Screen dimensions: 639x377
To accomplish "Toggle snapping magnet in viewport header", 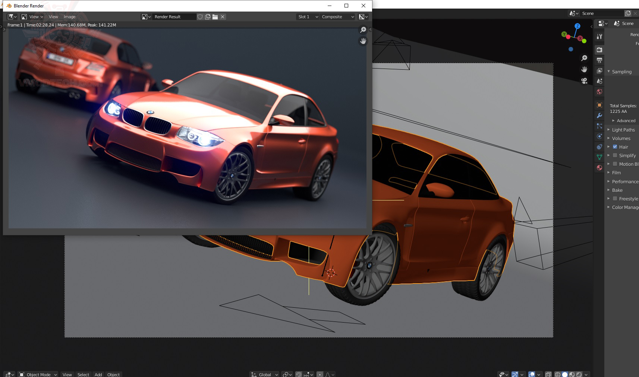I will (299, 374).
